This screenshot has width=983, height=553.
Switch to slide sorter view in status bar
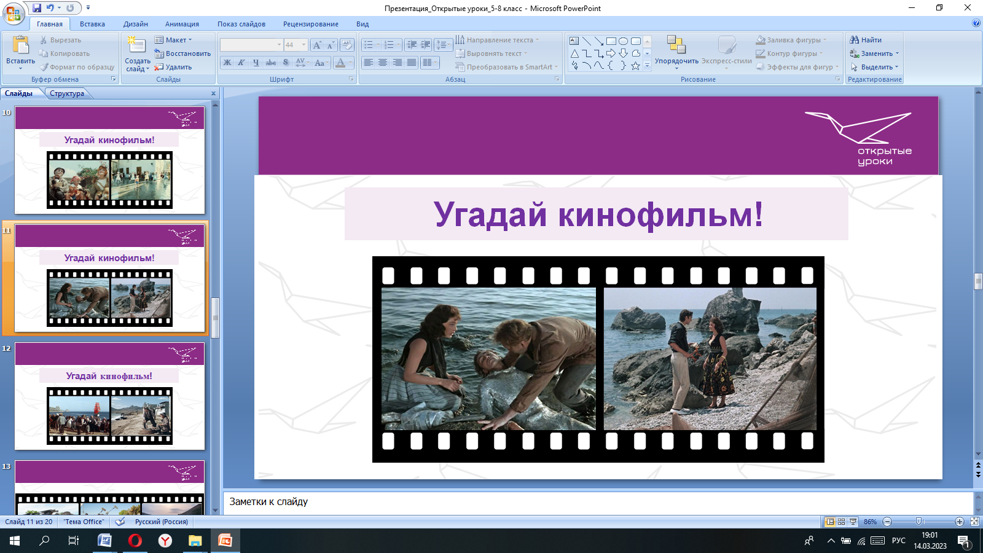click(x=842, y=522)
